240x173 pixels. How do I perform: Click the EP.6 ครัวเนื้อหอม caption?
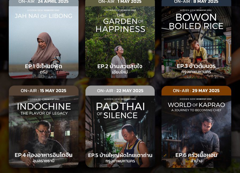(x=196, y=155)
